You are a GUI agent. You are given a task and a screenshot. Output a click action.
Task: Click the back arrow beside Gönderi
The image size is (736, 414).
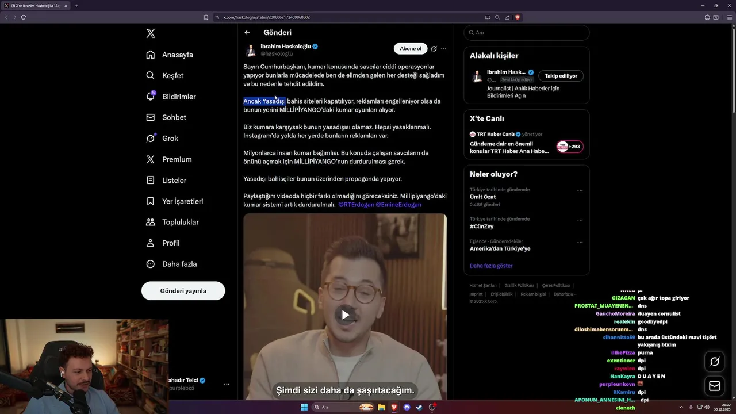point(247,33)
